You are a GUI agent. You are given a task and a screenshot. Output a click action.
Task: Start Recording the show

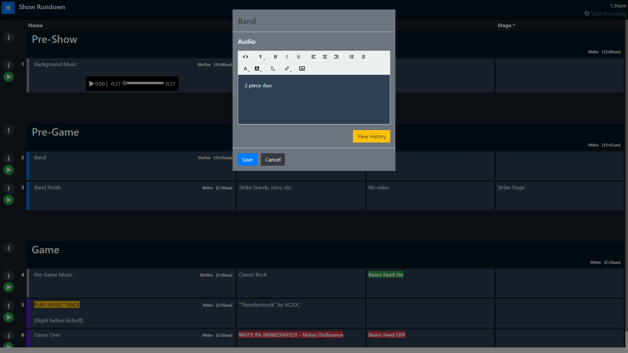(605, 13)
